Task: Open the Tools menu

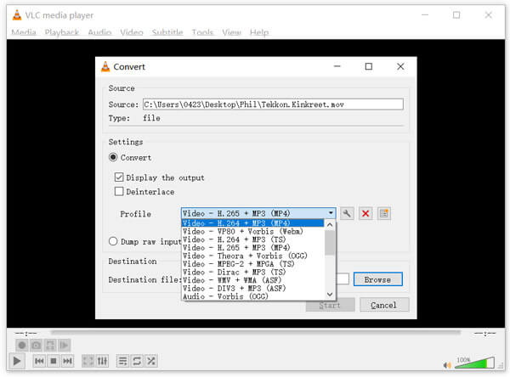Action: [x=202, y=32]
